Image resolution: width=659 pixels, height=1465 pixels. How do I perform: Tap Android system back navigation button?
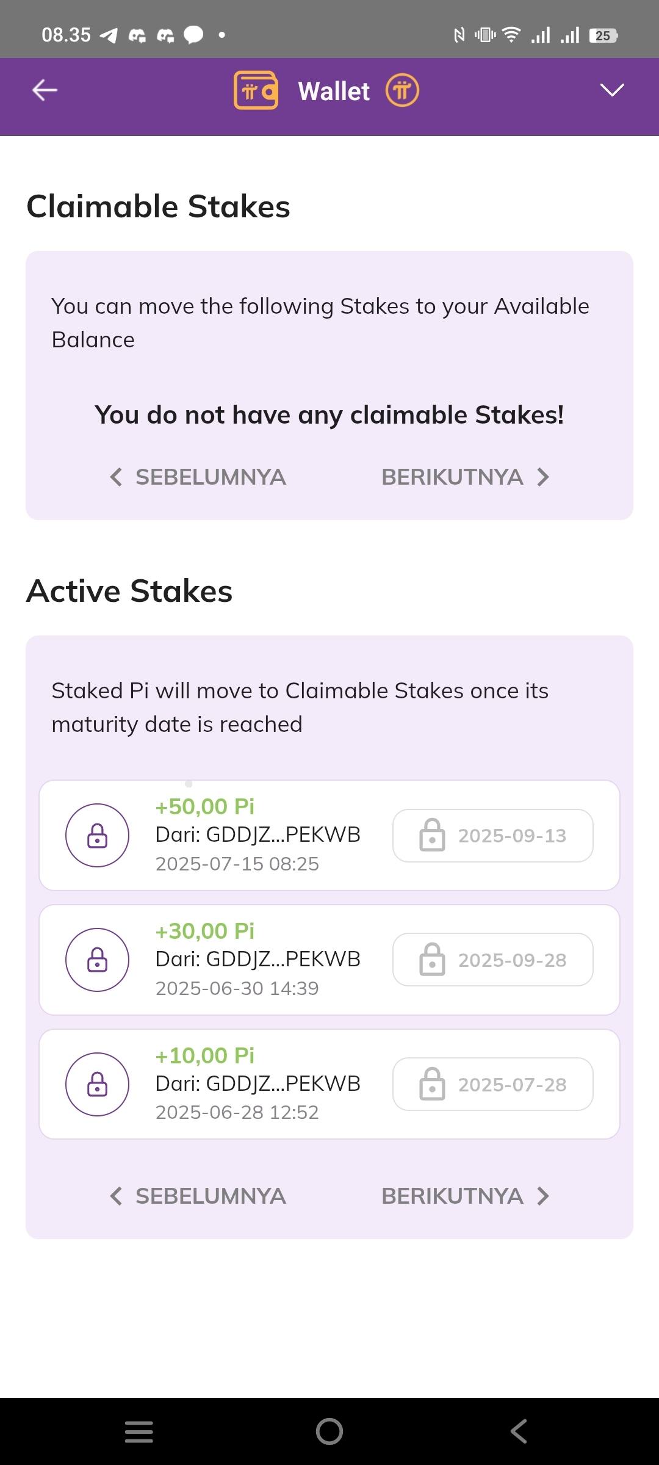(x=519, y=1431)
